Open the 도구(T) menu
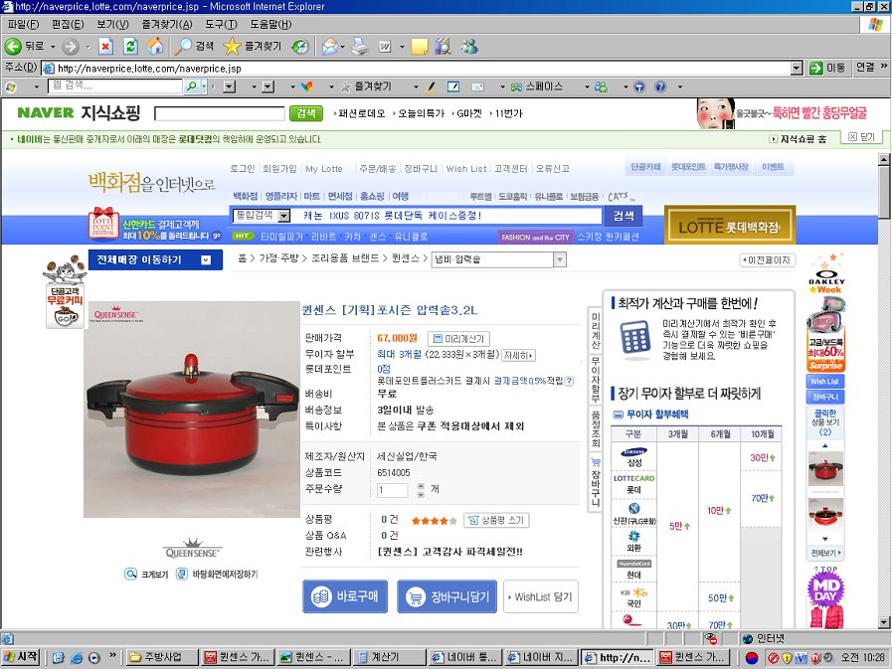892x669 pixels. tap(222, 24)
